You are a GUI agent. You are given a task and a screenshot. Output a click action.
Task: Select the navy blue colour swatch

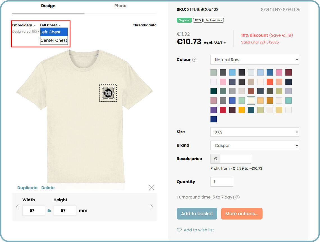pyautogui.click(x=214, y=119)
